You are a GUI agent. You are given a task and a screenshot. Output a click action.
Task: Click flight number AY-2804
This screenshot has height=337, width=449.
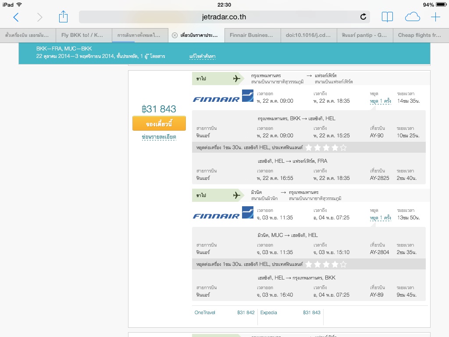click(x=379, y=252)
